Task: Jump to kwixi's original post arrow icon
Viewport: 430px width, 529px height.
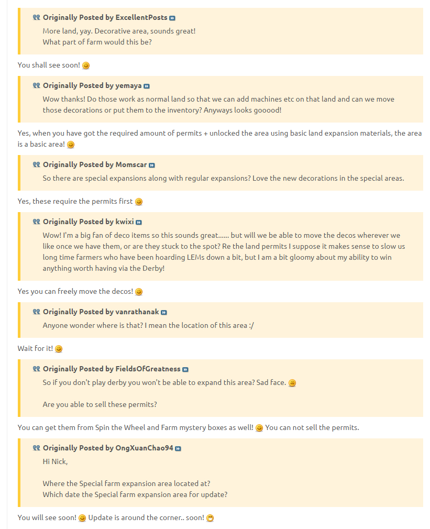Action: (x=139, y=222)
